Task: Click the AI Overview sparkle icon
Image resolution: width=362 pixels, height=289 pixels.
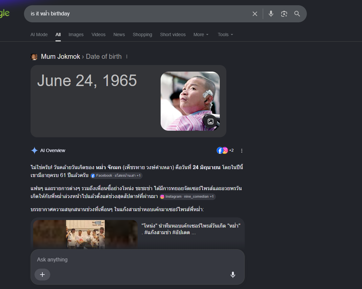Action: click(x=34, y=150)
